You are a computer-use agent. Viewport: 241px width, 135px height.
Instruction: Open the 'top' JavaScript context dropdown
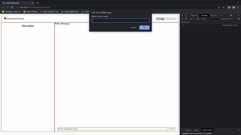click(x=192, y=19)
